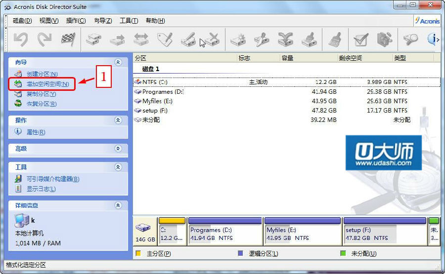Click the magnifier Explore toolbar icon

point(410,39)
